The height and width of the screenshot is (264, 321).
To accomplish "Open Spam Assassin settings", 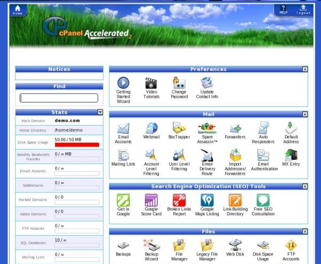I will 207,133.
